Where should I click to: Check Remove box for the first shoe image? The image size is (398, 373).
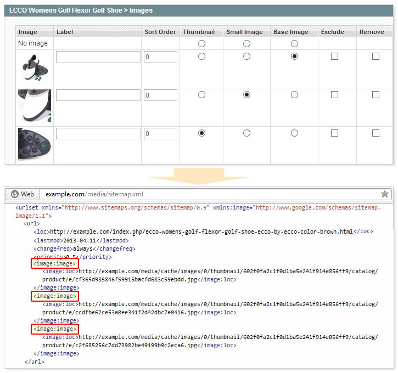tap(375, 56)
